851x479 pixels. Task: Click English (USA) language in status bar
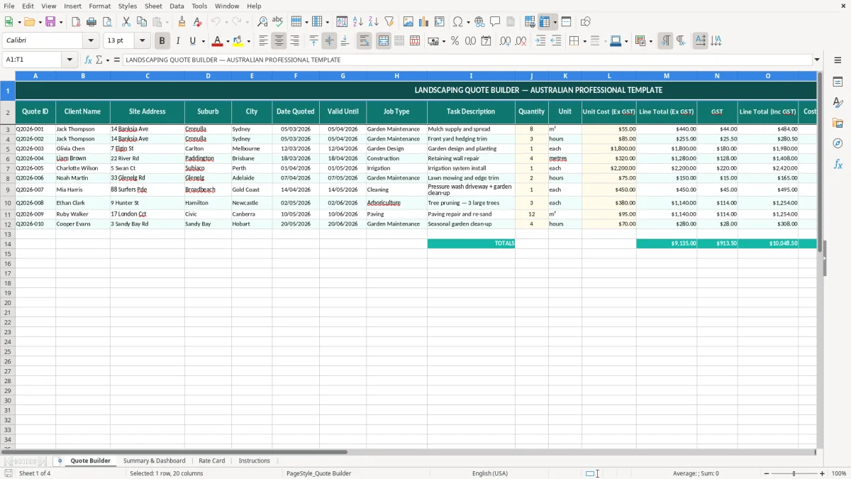[x=490, y=473]
